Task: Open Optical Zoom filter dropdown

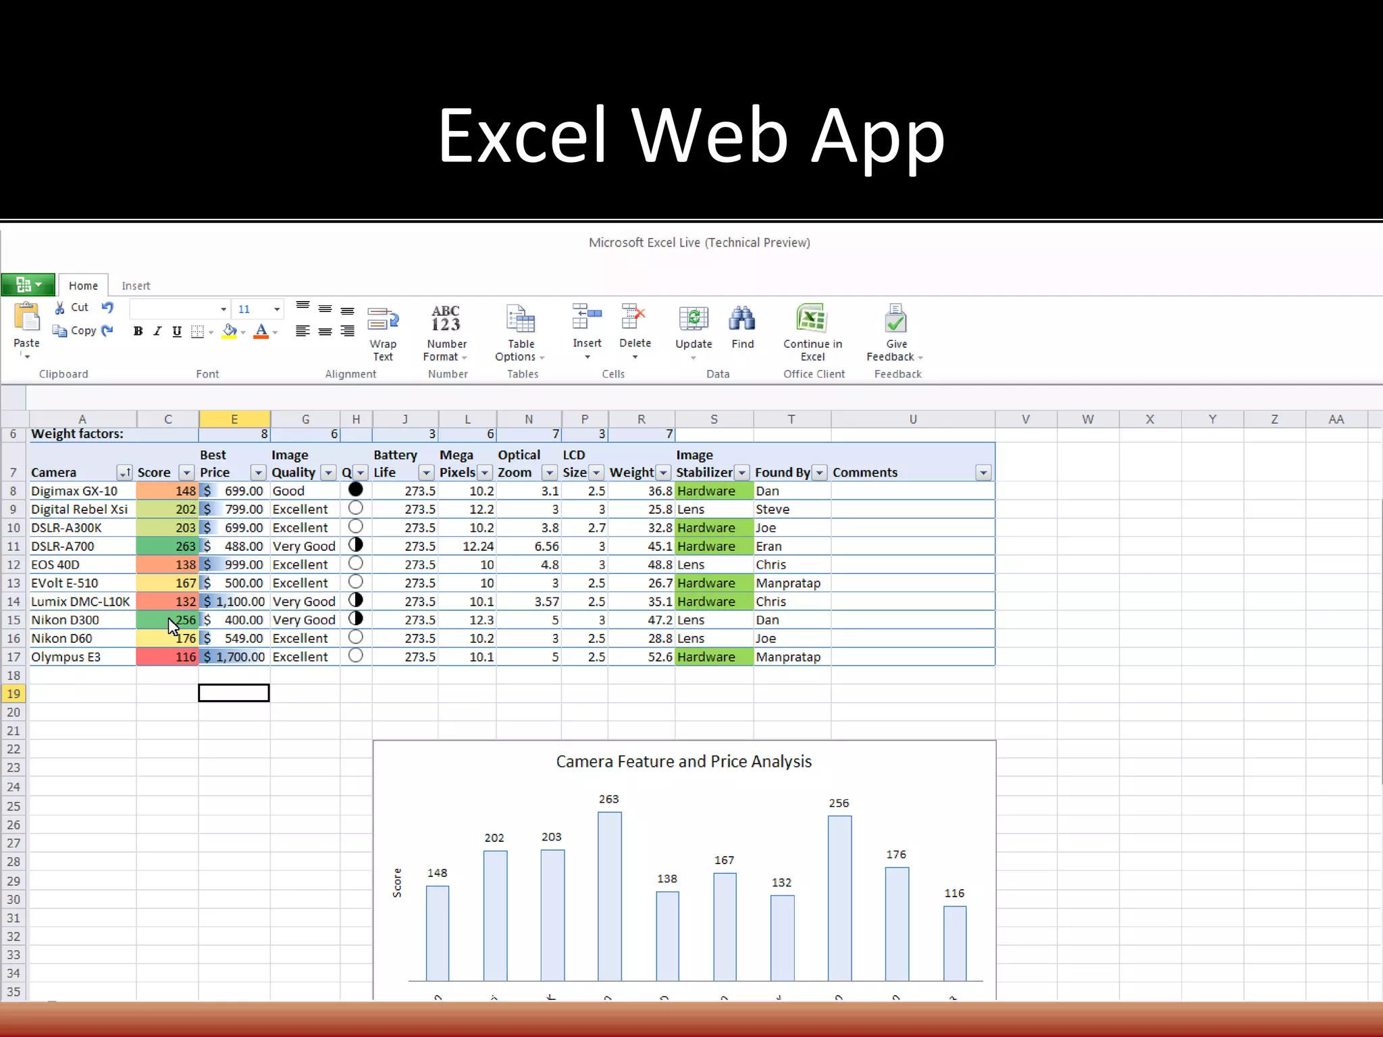Action: pyautogui.click(x=550, y=473)
